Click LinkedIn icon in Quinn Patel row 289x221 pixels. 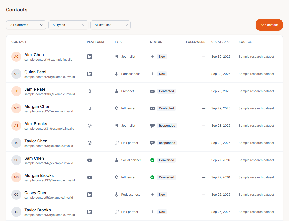coord(89,74)
